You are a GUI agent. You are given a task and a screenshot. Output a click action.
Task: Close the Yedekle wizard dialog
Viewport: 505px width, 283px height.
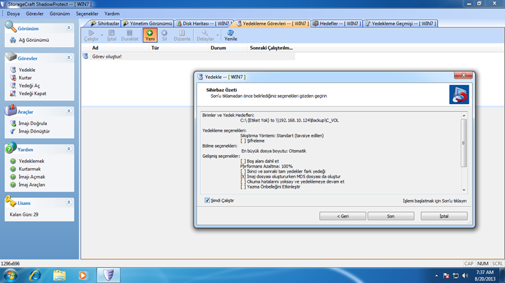tap(464, 75)
